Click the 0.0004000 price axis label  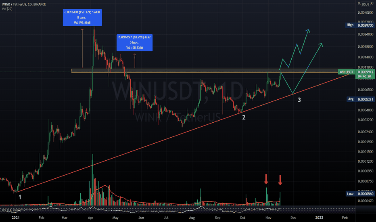pos(366,110)
